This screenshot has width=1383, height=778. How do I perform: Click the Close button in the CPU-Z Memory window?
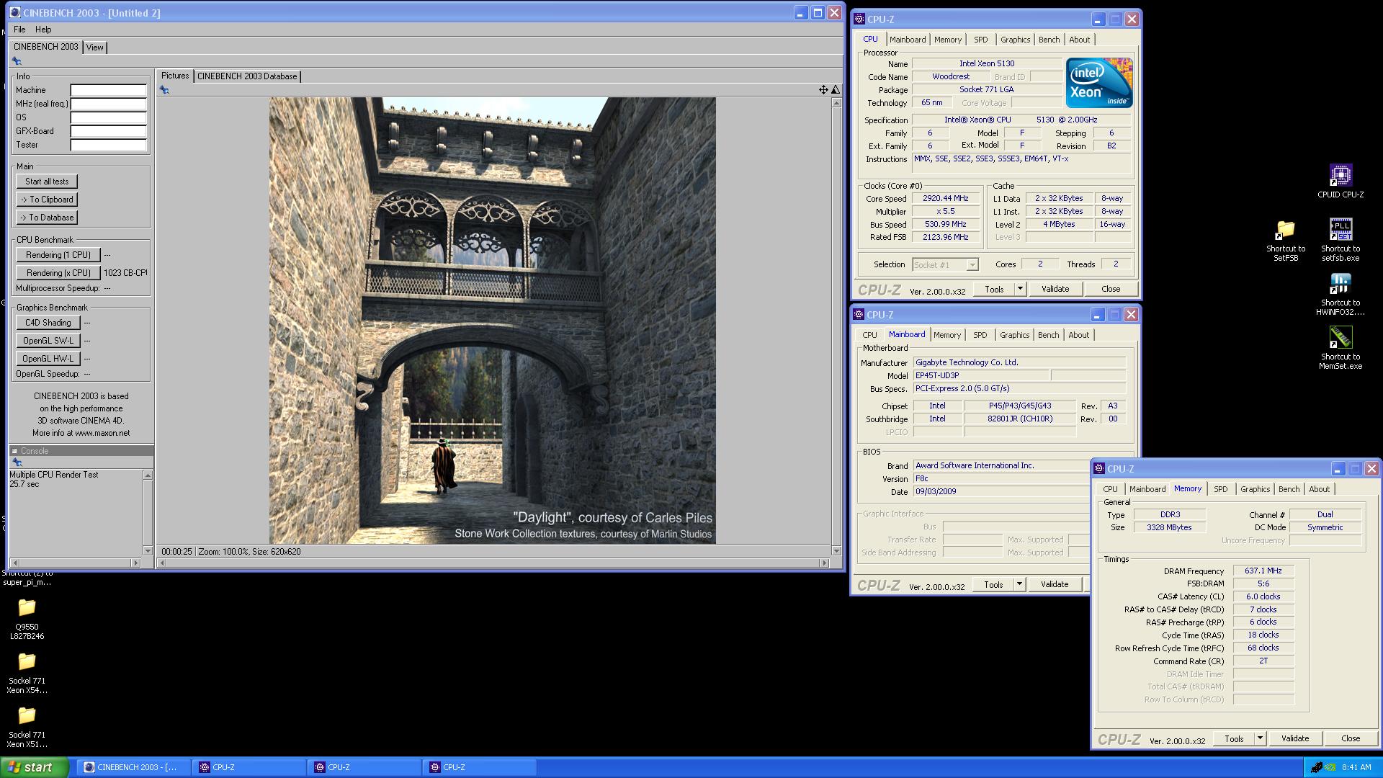click(x=1350, y=738)
